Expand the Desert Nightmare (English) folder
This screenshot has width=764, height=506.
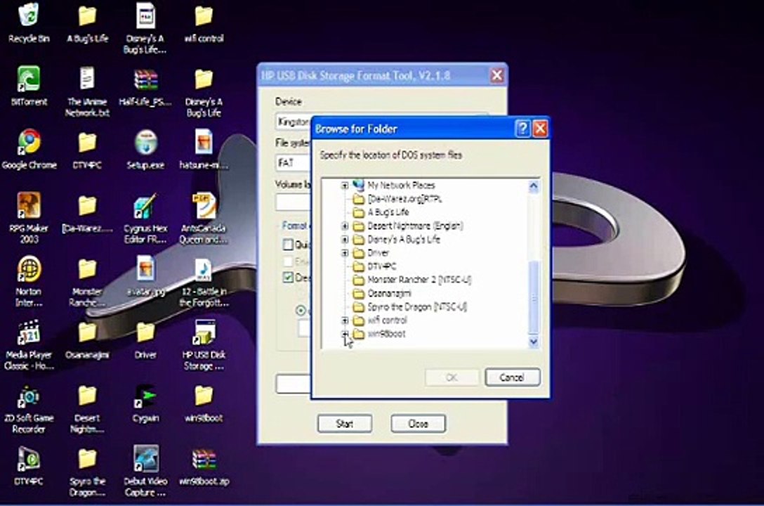[345, 226]
